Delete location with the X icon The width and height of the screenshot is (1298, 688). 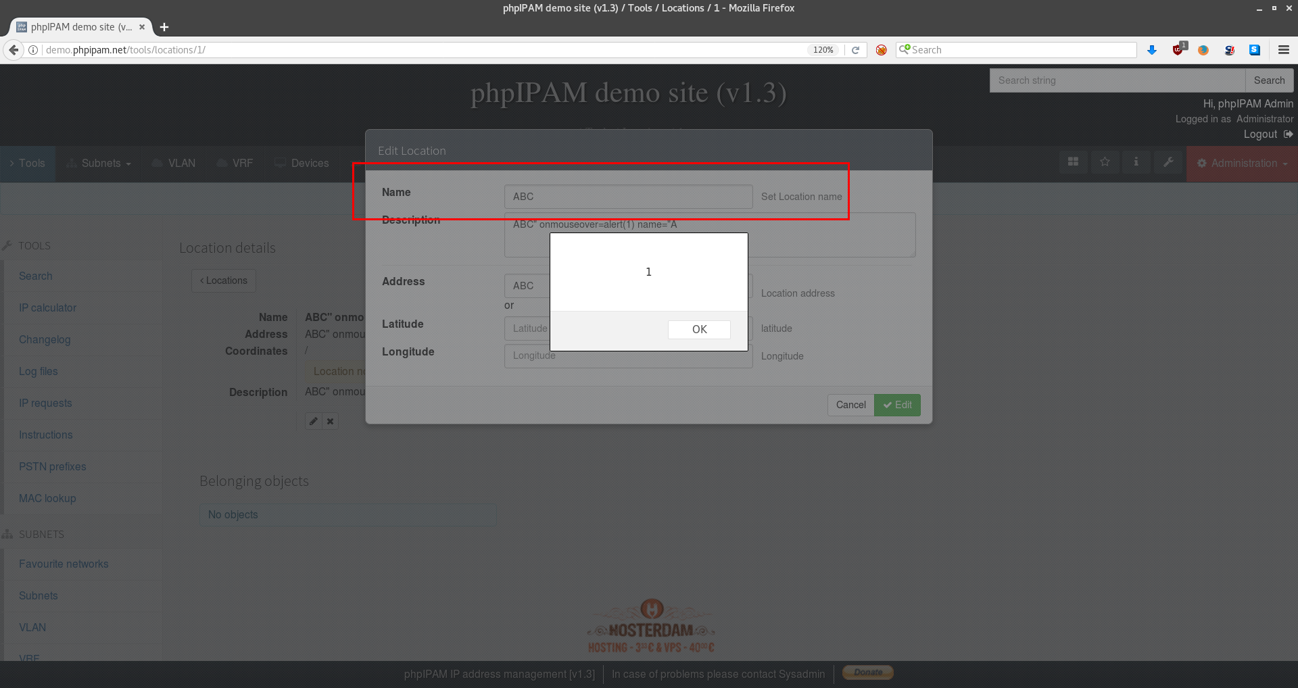click(330, 420)
